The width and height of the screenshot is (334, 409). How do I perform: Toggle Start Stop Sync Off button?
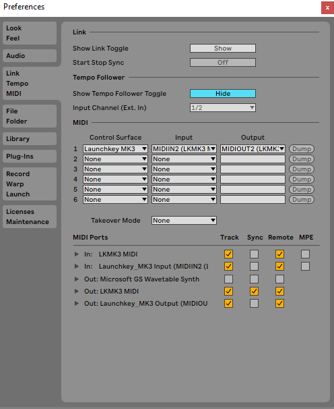coord(223,62)
